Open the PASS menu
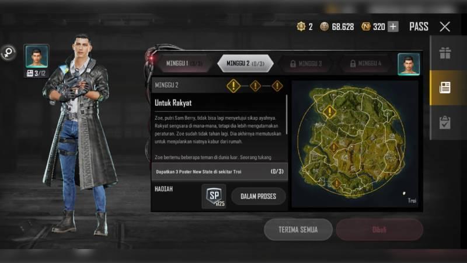Image resolution: width=467 pixels, height=263 pixels. coord(419,26)
